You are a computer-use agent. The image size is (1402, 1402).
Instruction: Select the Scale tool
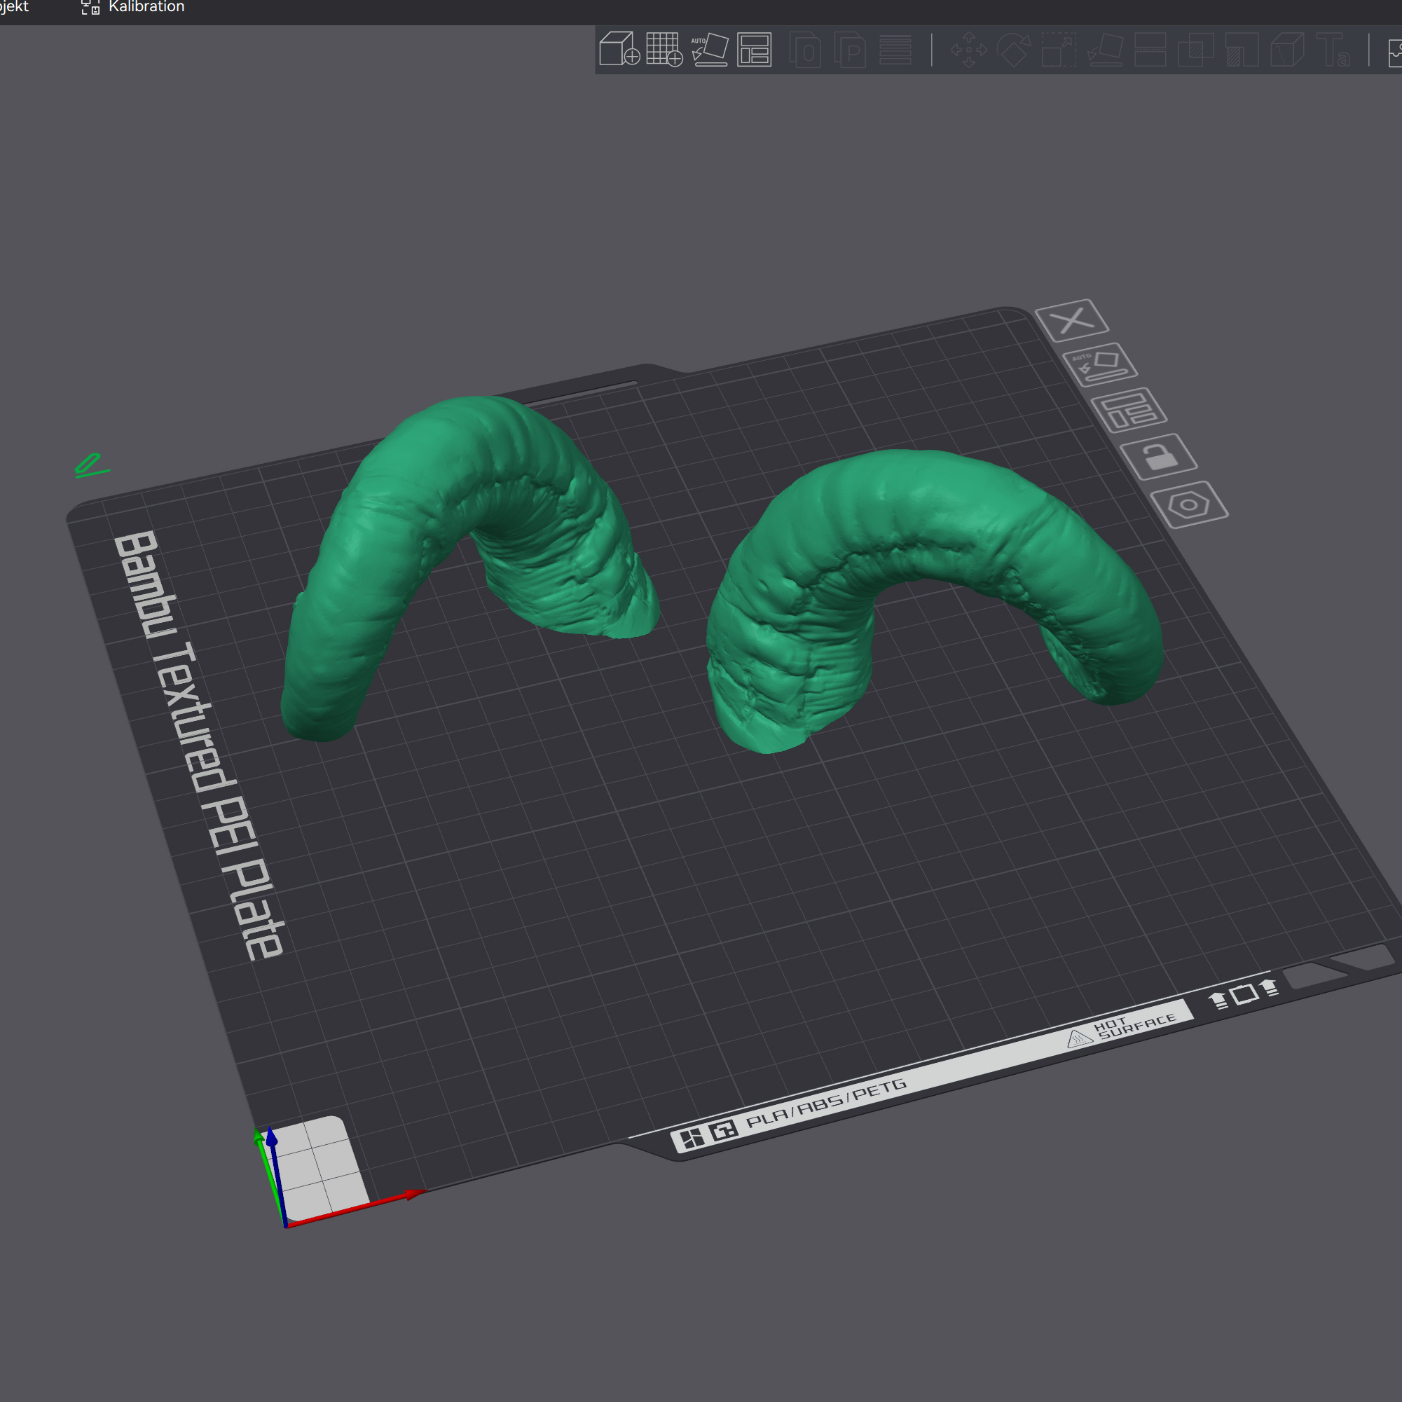pos(1059,49)
